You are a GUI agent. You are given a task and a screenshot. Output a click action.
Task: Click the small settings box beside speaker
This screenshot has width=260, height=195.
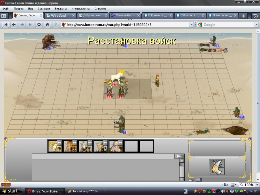pyautogui.click(x=199, y=180)
